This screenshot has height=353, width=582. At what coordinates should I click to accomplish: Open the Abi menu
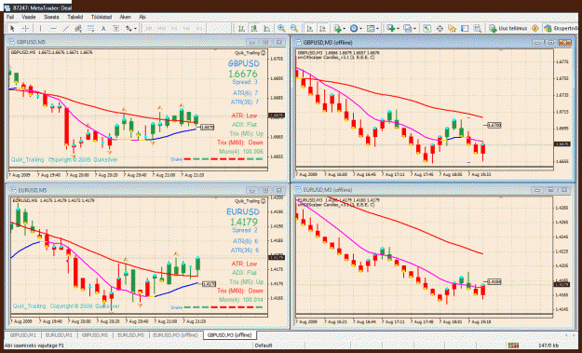142,17
